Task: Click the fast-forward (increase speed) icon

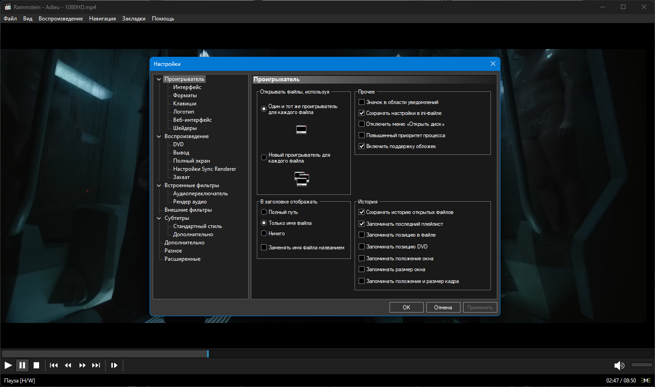Action: [82, 365]
